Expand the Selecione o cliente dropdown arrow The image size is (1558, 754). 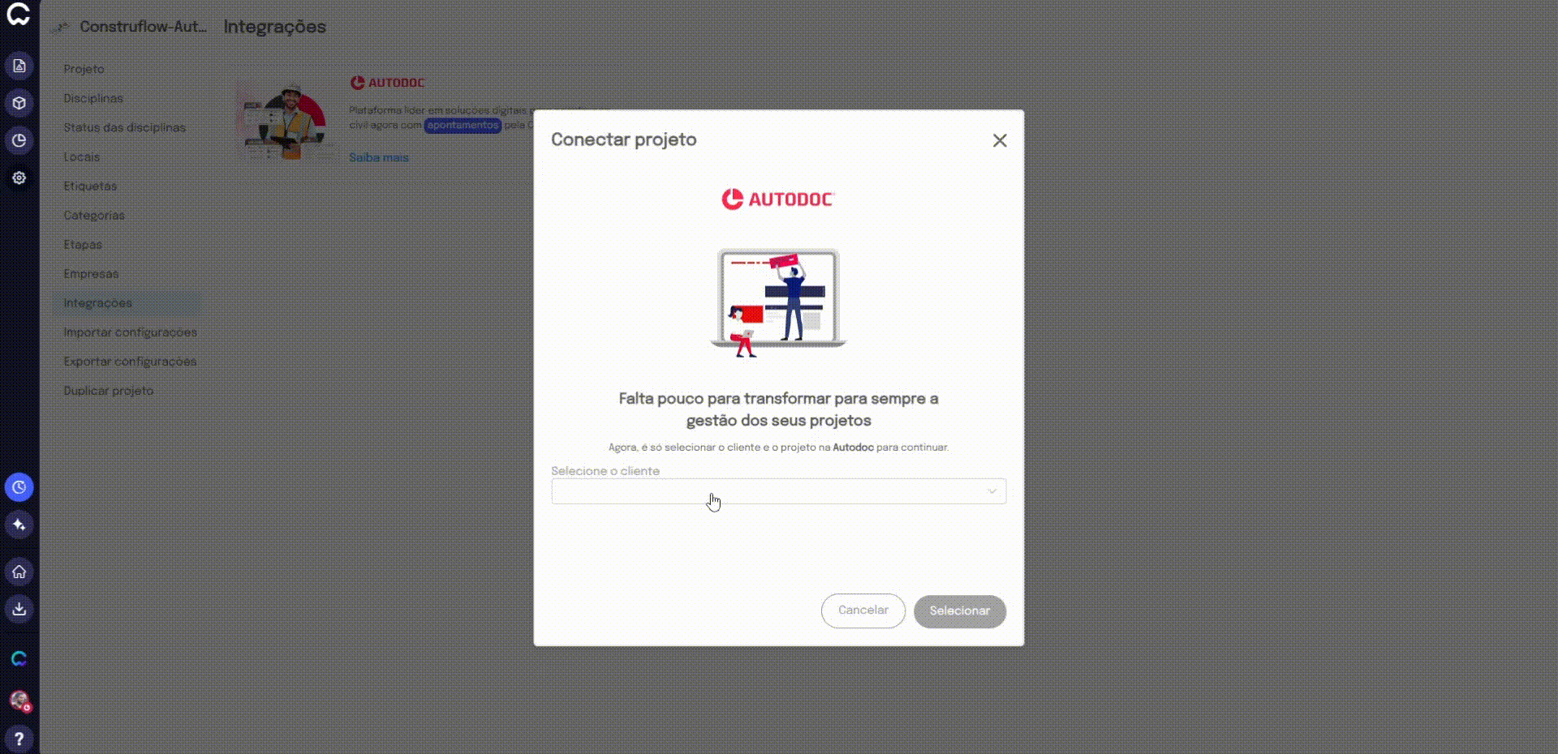[992, 491]
